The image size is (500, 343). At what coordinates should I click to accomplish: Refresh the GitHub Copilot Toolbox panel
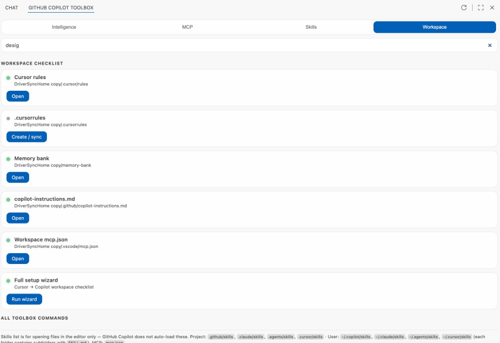click(464, 7)
